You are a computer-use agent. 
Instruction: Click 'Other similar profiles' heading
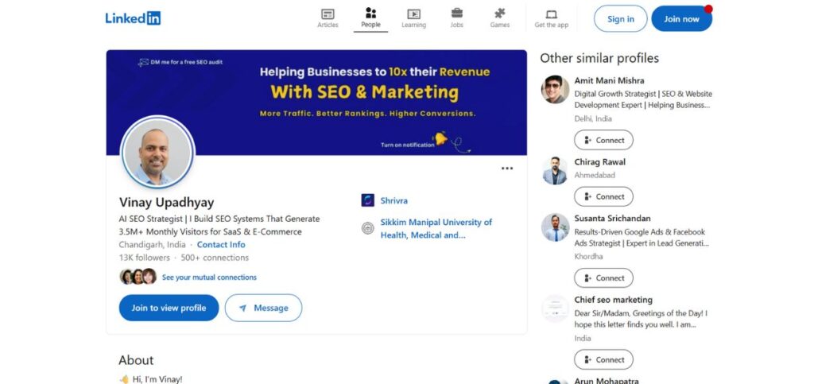[599, 58]
